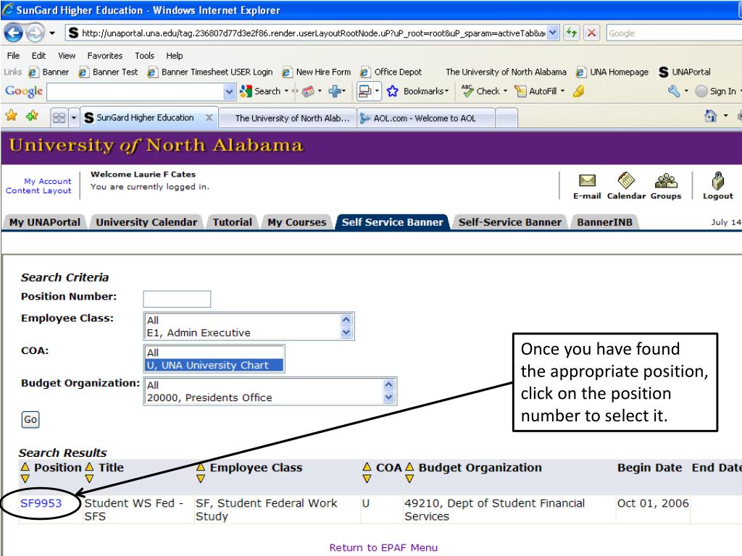The height and width of the screenshot is (556, 742).
Task: Open the Help menu
Action: tap(174, 56)
